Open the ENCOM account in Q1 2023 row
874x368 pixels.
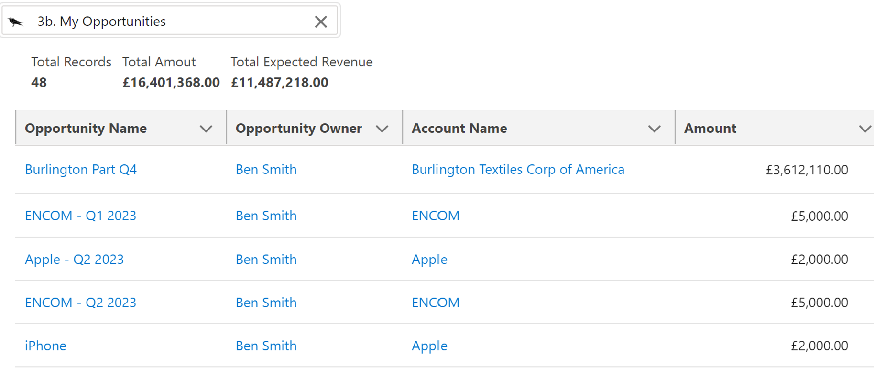pyautogui.click(x=436, y=216)
